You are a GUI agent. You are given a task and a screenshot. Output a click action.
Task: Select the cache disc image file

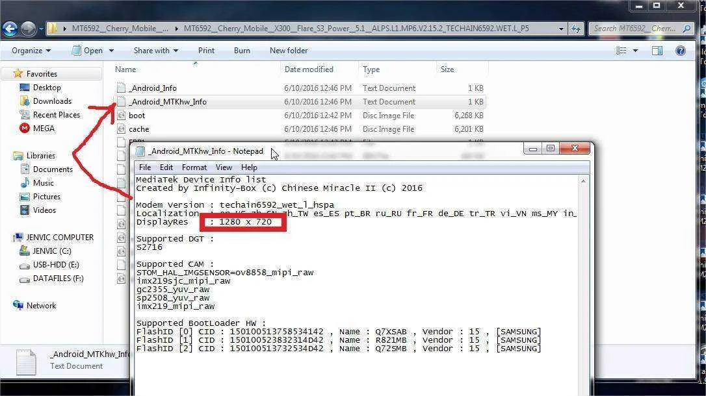click(138, 129)
